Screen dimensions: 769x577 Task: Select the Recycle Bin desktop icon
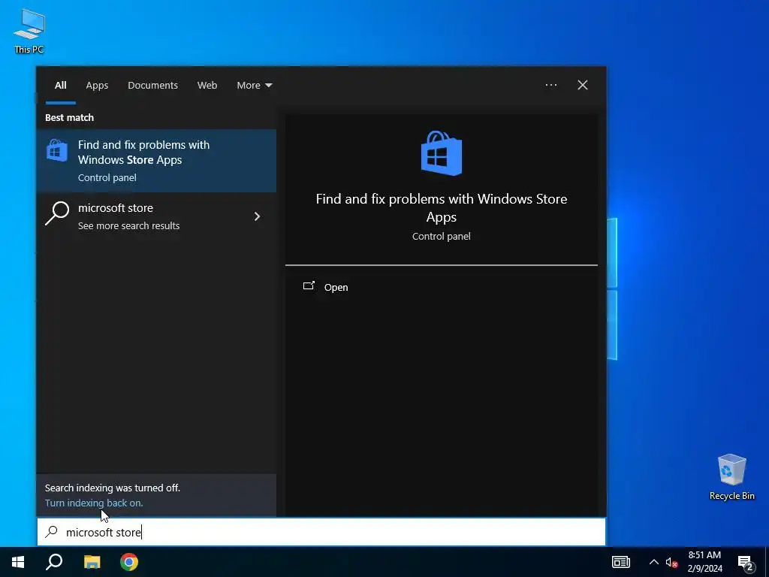point(731,477)
